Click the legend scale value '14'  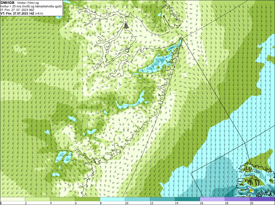[x=177, y=203]
